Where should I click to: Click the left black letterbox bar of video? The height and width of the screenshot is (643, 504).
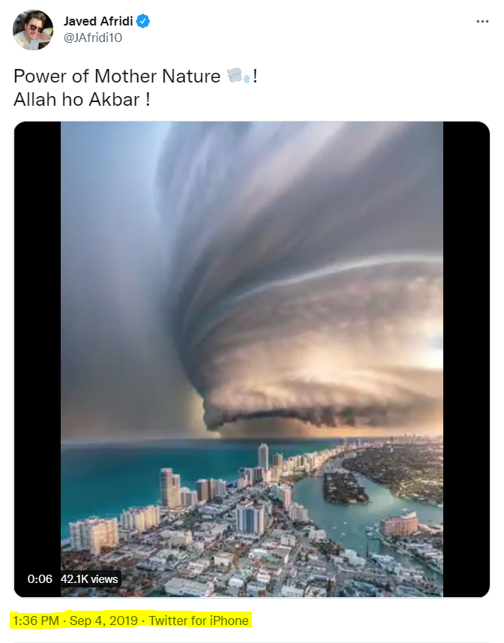click(x=37, y=359)
